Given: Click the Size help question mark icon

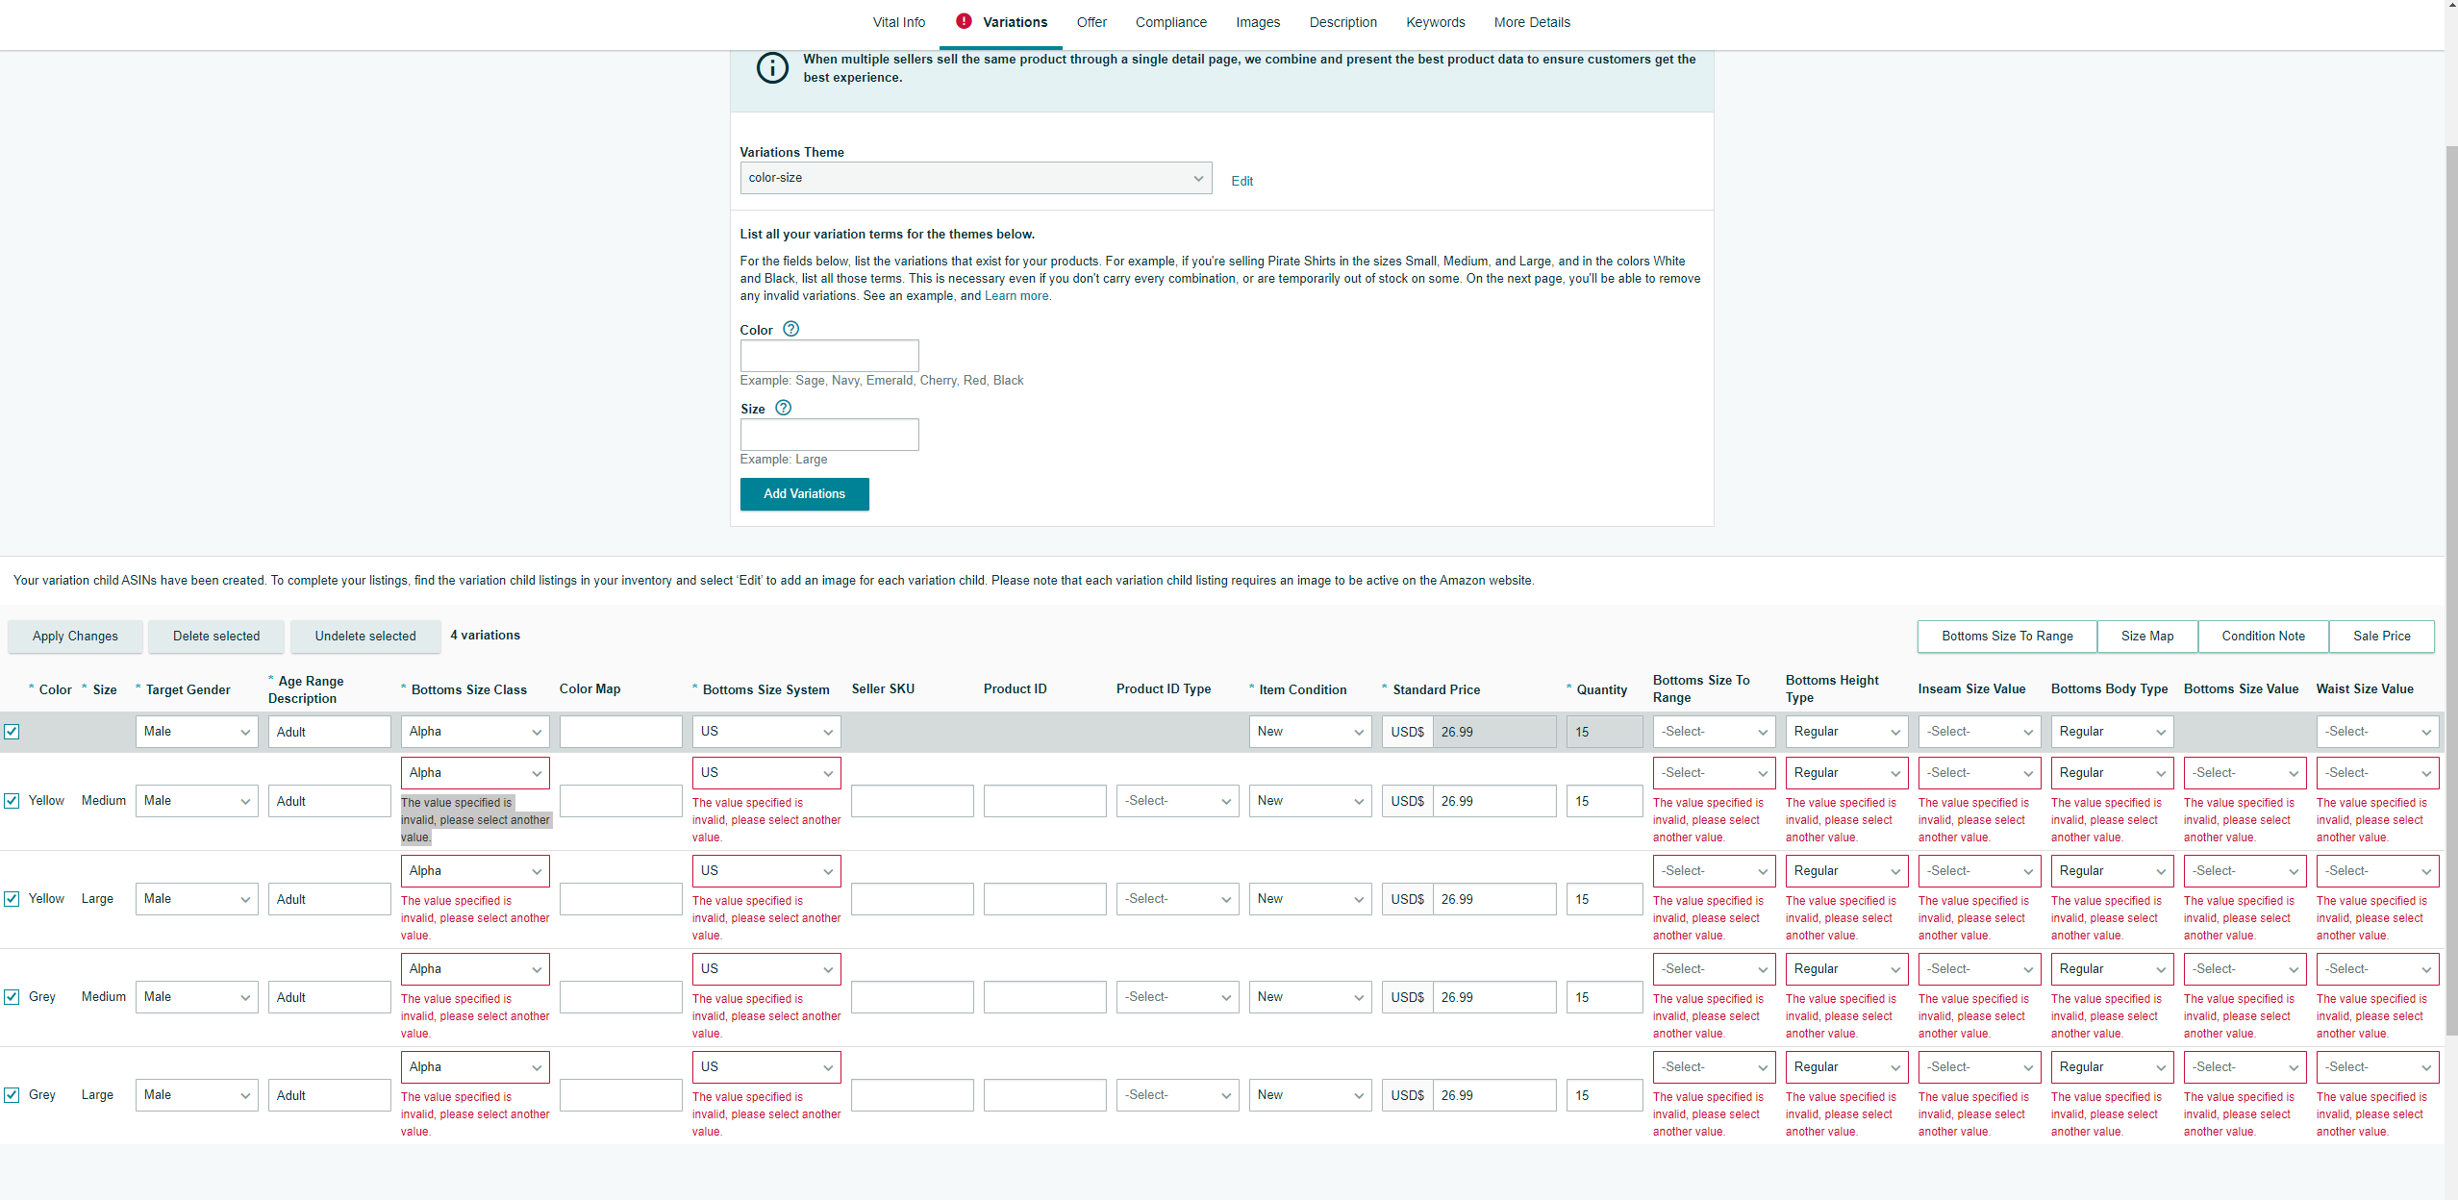Looking at the screenshot, I should click(x=783, y=408).
